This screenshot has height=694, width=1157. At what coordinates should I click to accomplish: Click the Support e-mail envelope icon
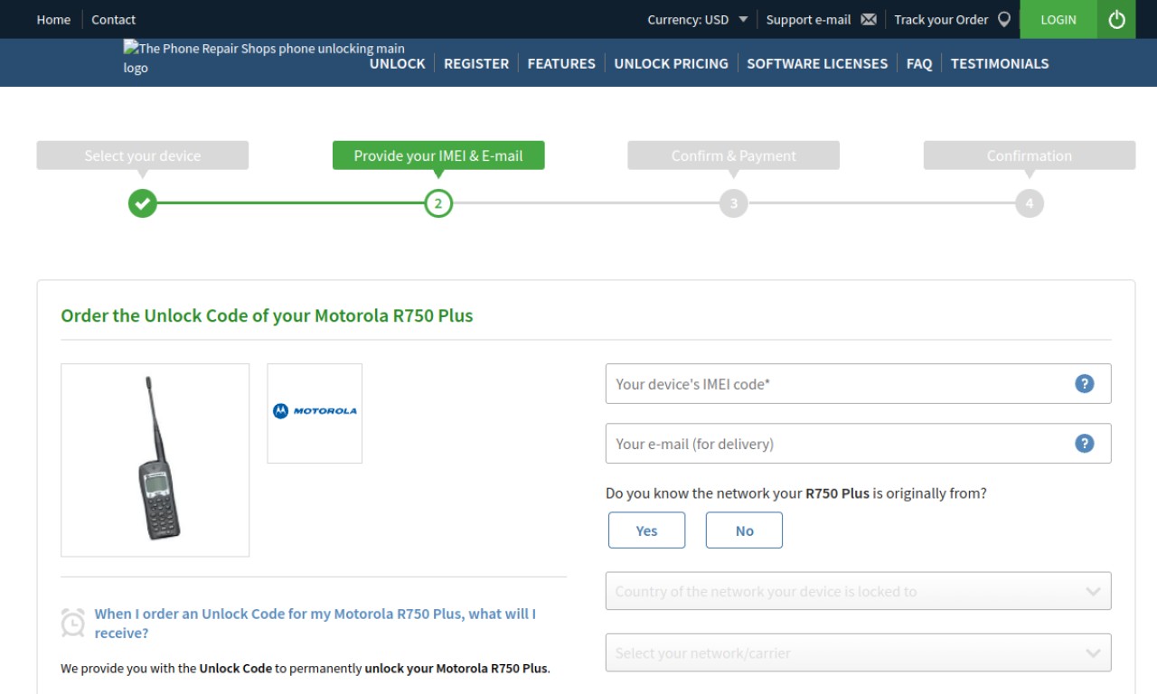869,19
